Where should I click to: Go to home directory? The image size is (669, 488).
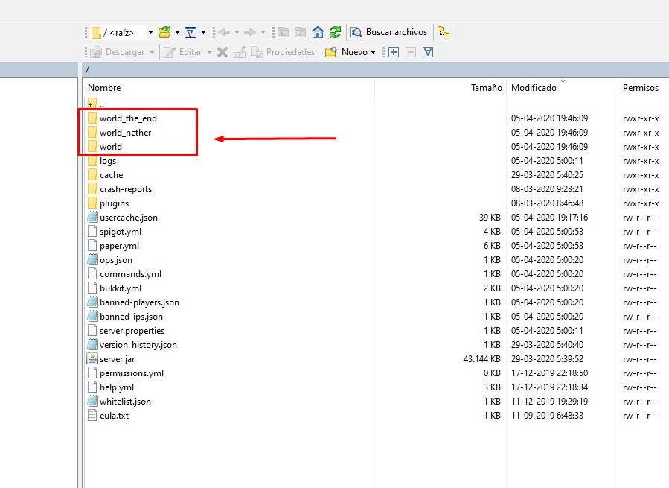pos(318,33)
